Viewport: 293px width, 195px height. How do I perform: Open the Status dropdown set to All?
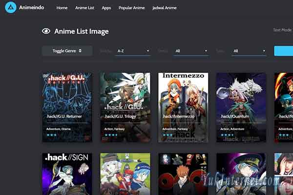191,51
